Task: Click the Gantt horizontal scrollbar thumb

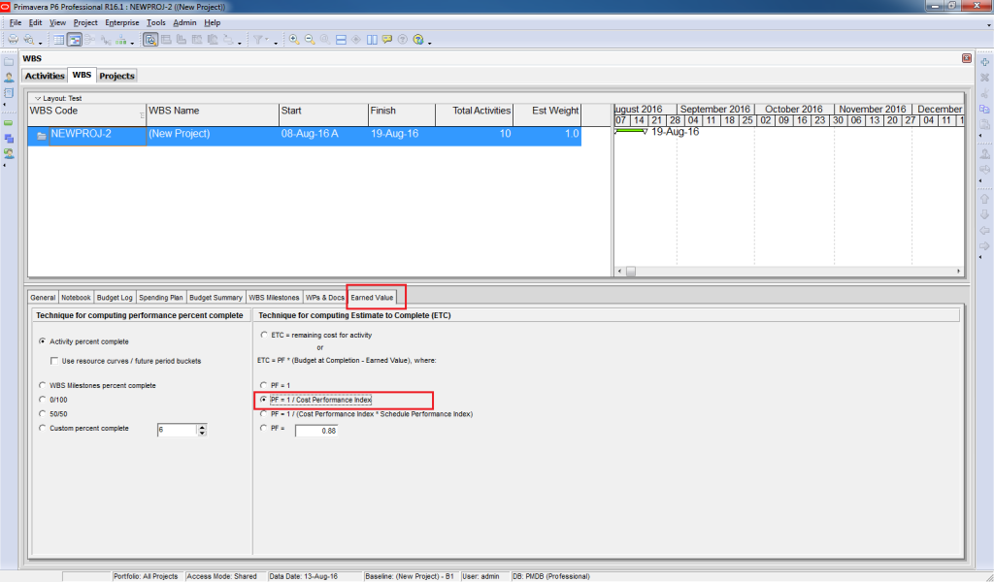Action: (631, 271)
